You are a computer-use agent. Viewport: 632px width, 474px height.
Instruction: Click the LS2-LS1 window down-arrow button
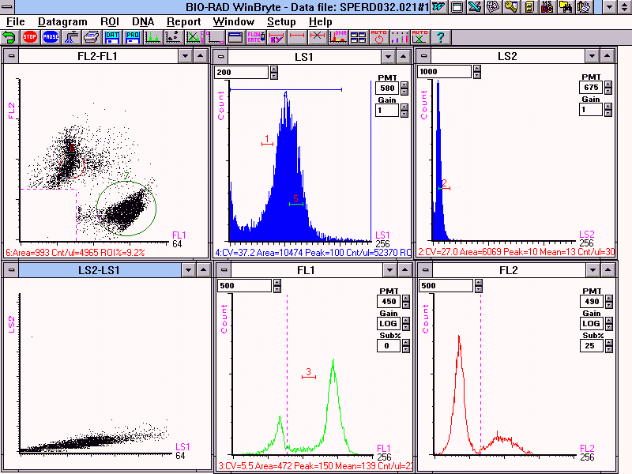188,270
